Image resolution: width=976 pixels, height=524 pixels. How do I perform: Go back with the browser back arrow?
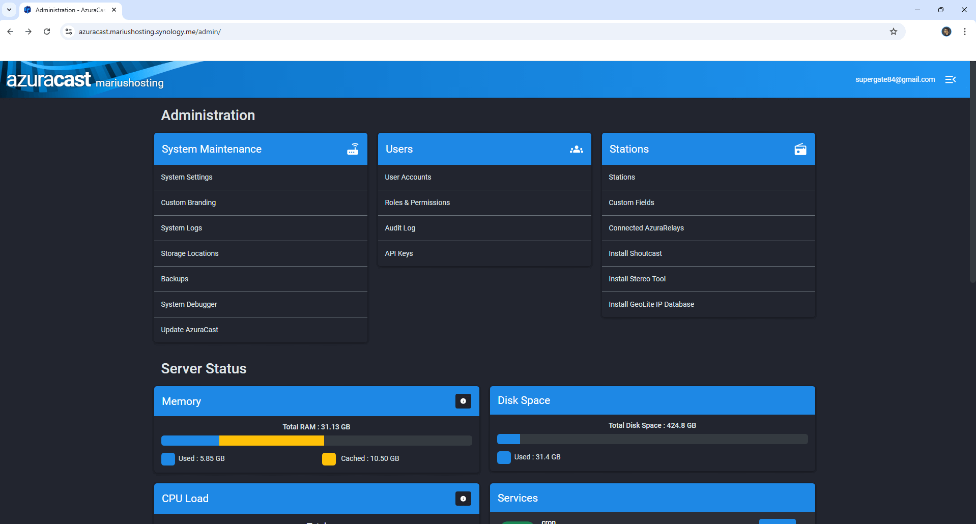click(x=10, y=32)
